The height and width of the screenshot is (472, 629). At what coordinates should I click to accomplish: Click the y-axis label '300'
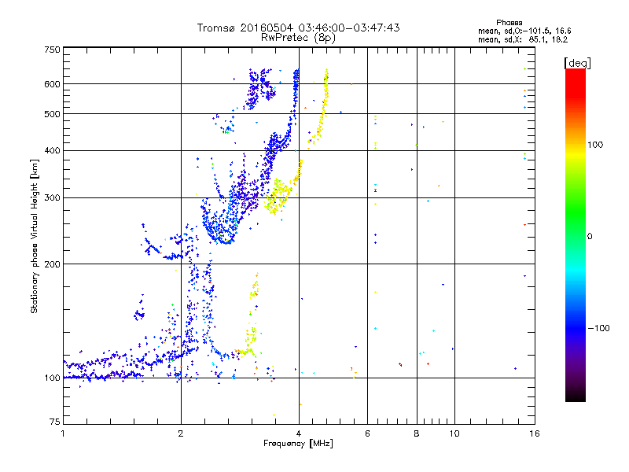[x=52, y=197]
